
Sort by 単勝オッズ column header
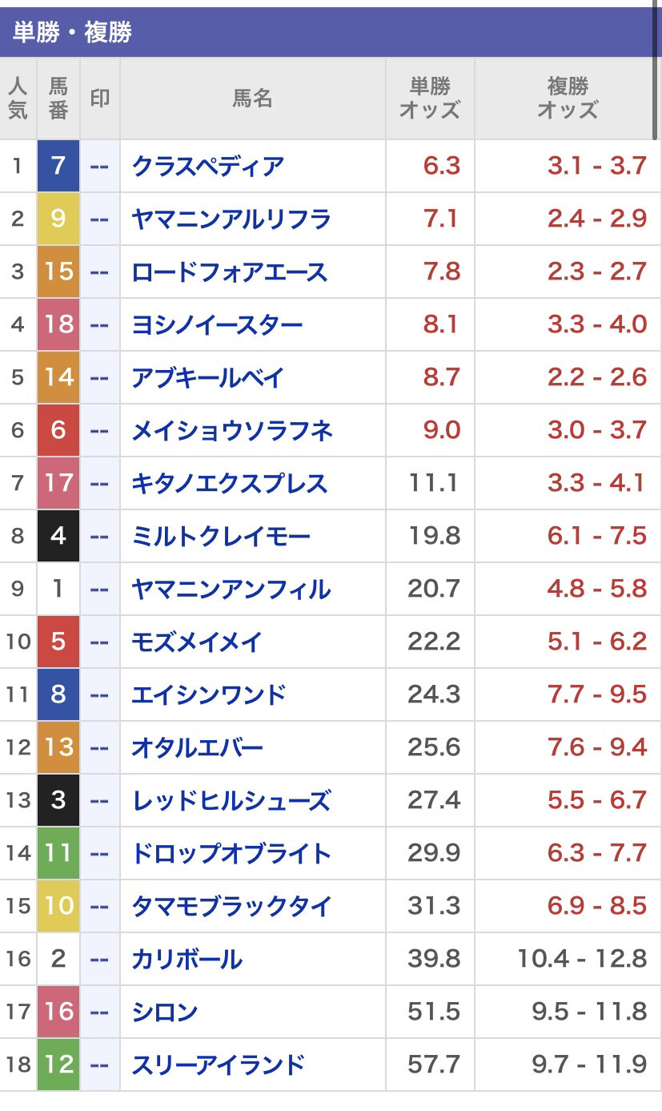point(430,98)
